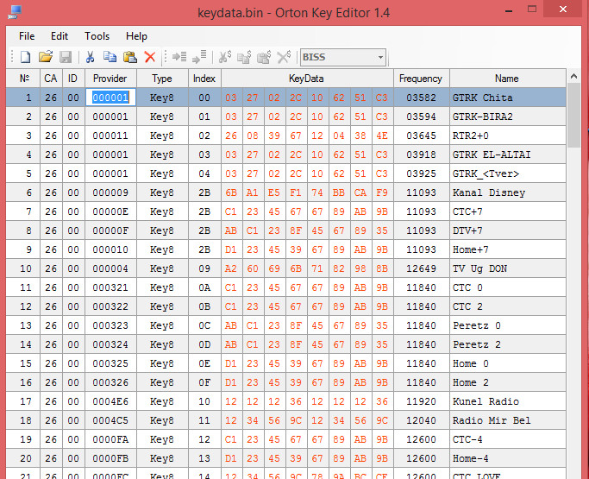The image size is (589, 479).
Task: Click provider cell 0004C5
Action: 110,420
